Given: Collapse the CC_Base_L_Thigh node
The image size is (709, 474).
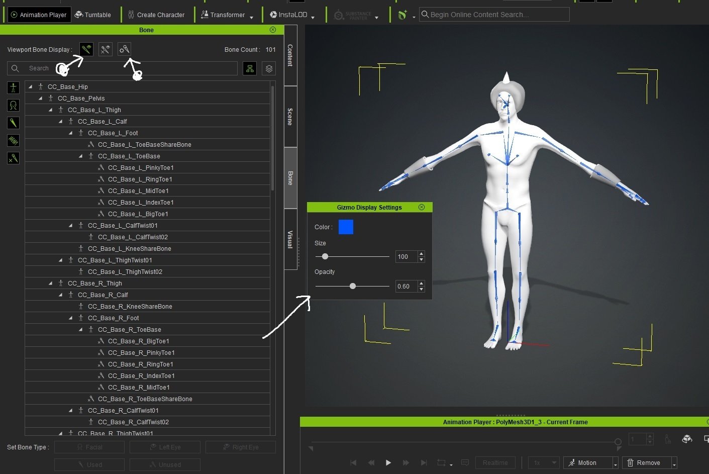Looking at the screenshot, I should click(50, 110).
